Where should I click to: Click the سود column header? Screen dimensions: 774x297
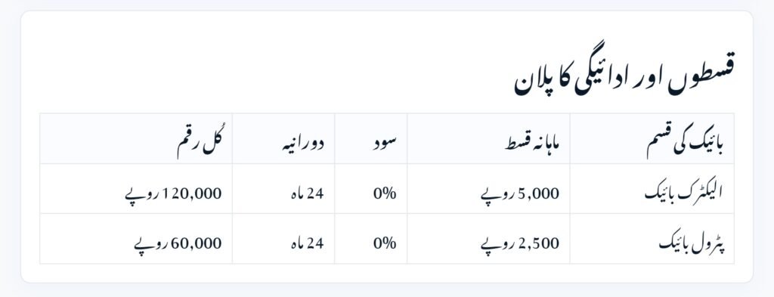pos(370,138)
